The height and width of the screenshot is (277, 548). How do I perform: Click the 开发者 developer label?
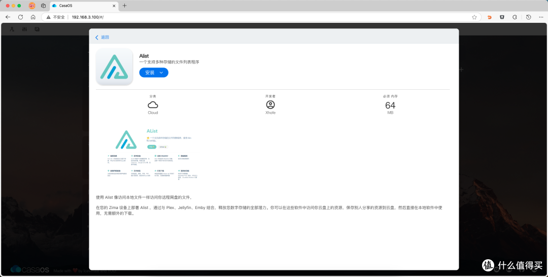(270, 96)
